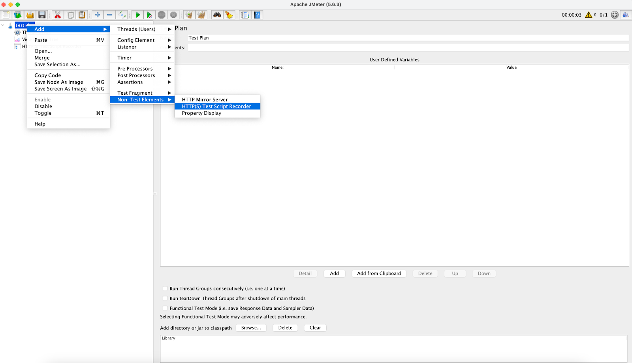The image size is (632, 363).
Task: Click the Open file folder icon
Action: [x=30, y=15]
